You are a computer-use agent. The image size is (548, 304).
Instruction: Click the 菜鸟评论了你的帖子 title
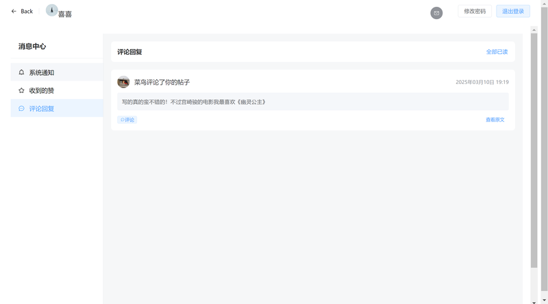(x=162, y=82)
